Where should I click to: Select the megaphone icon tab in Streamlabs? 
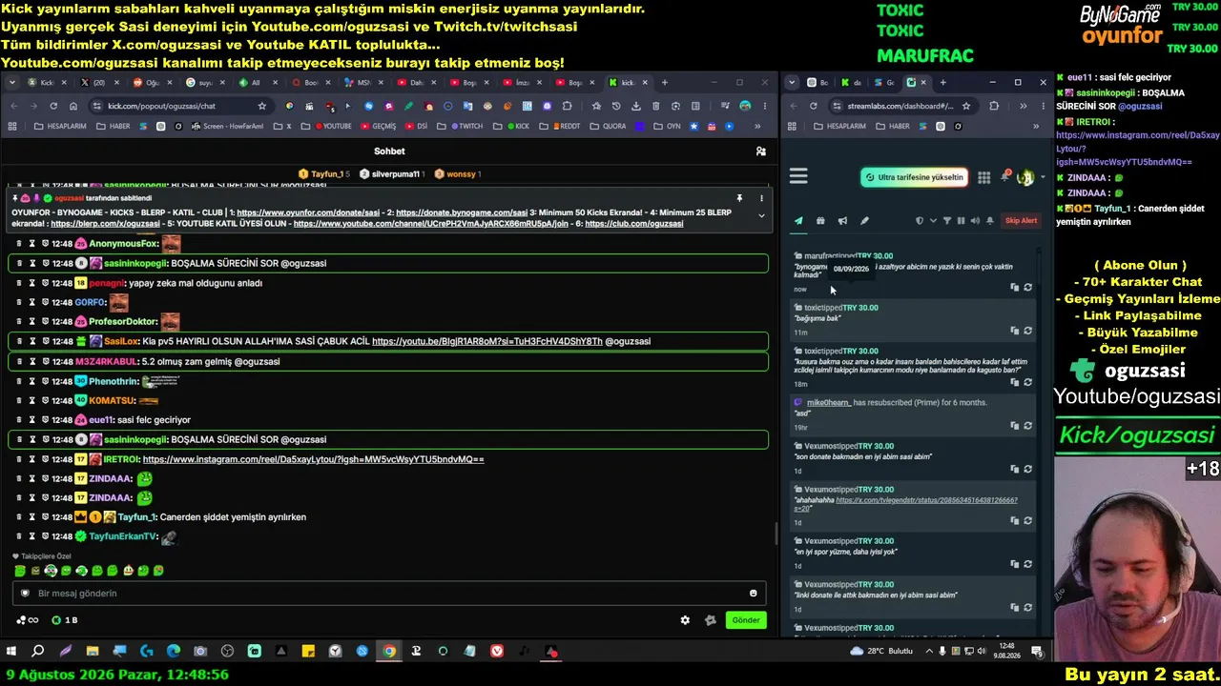click(842, 221)
